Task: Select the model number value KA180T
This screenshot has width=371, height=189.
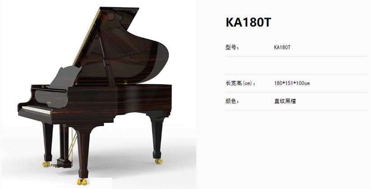Action: click(x=282, y=47)
